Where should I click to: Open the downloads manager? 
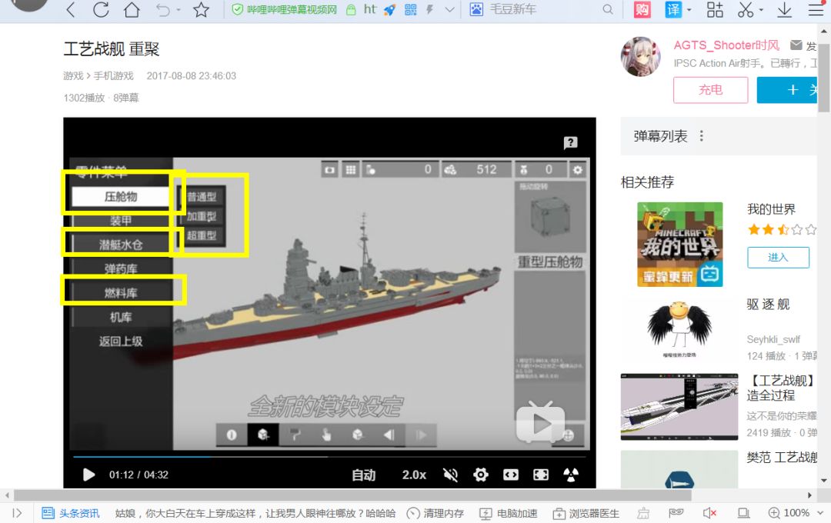pyautogui.click(x=784, y=9)
